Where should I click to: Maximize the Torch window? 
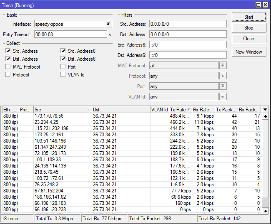pos(258,5)
